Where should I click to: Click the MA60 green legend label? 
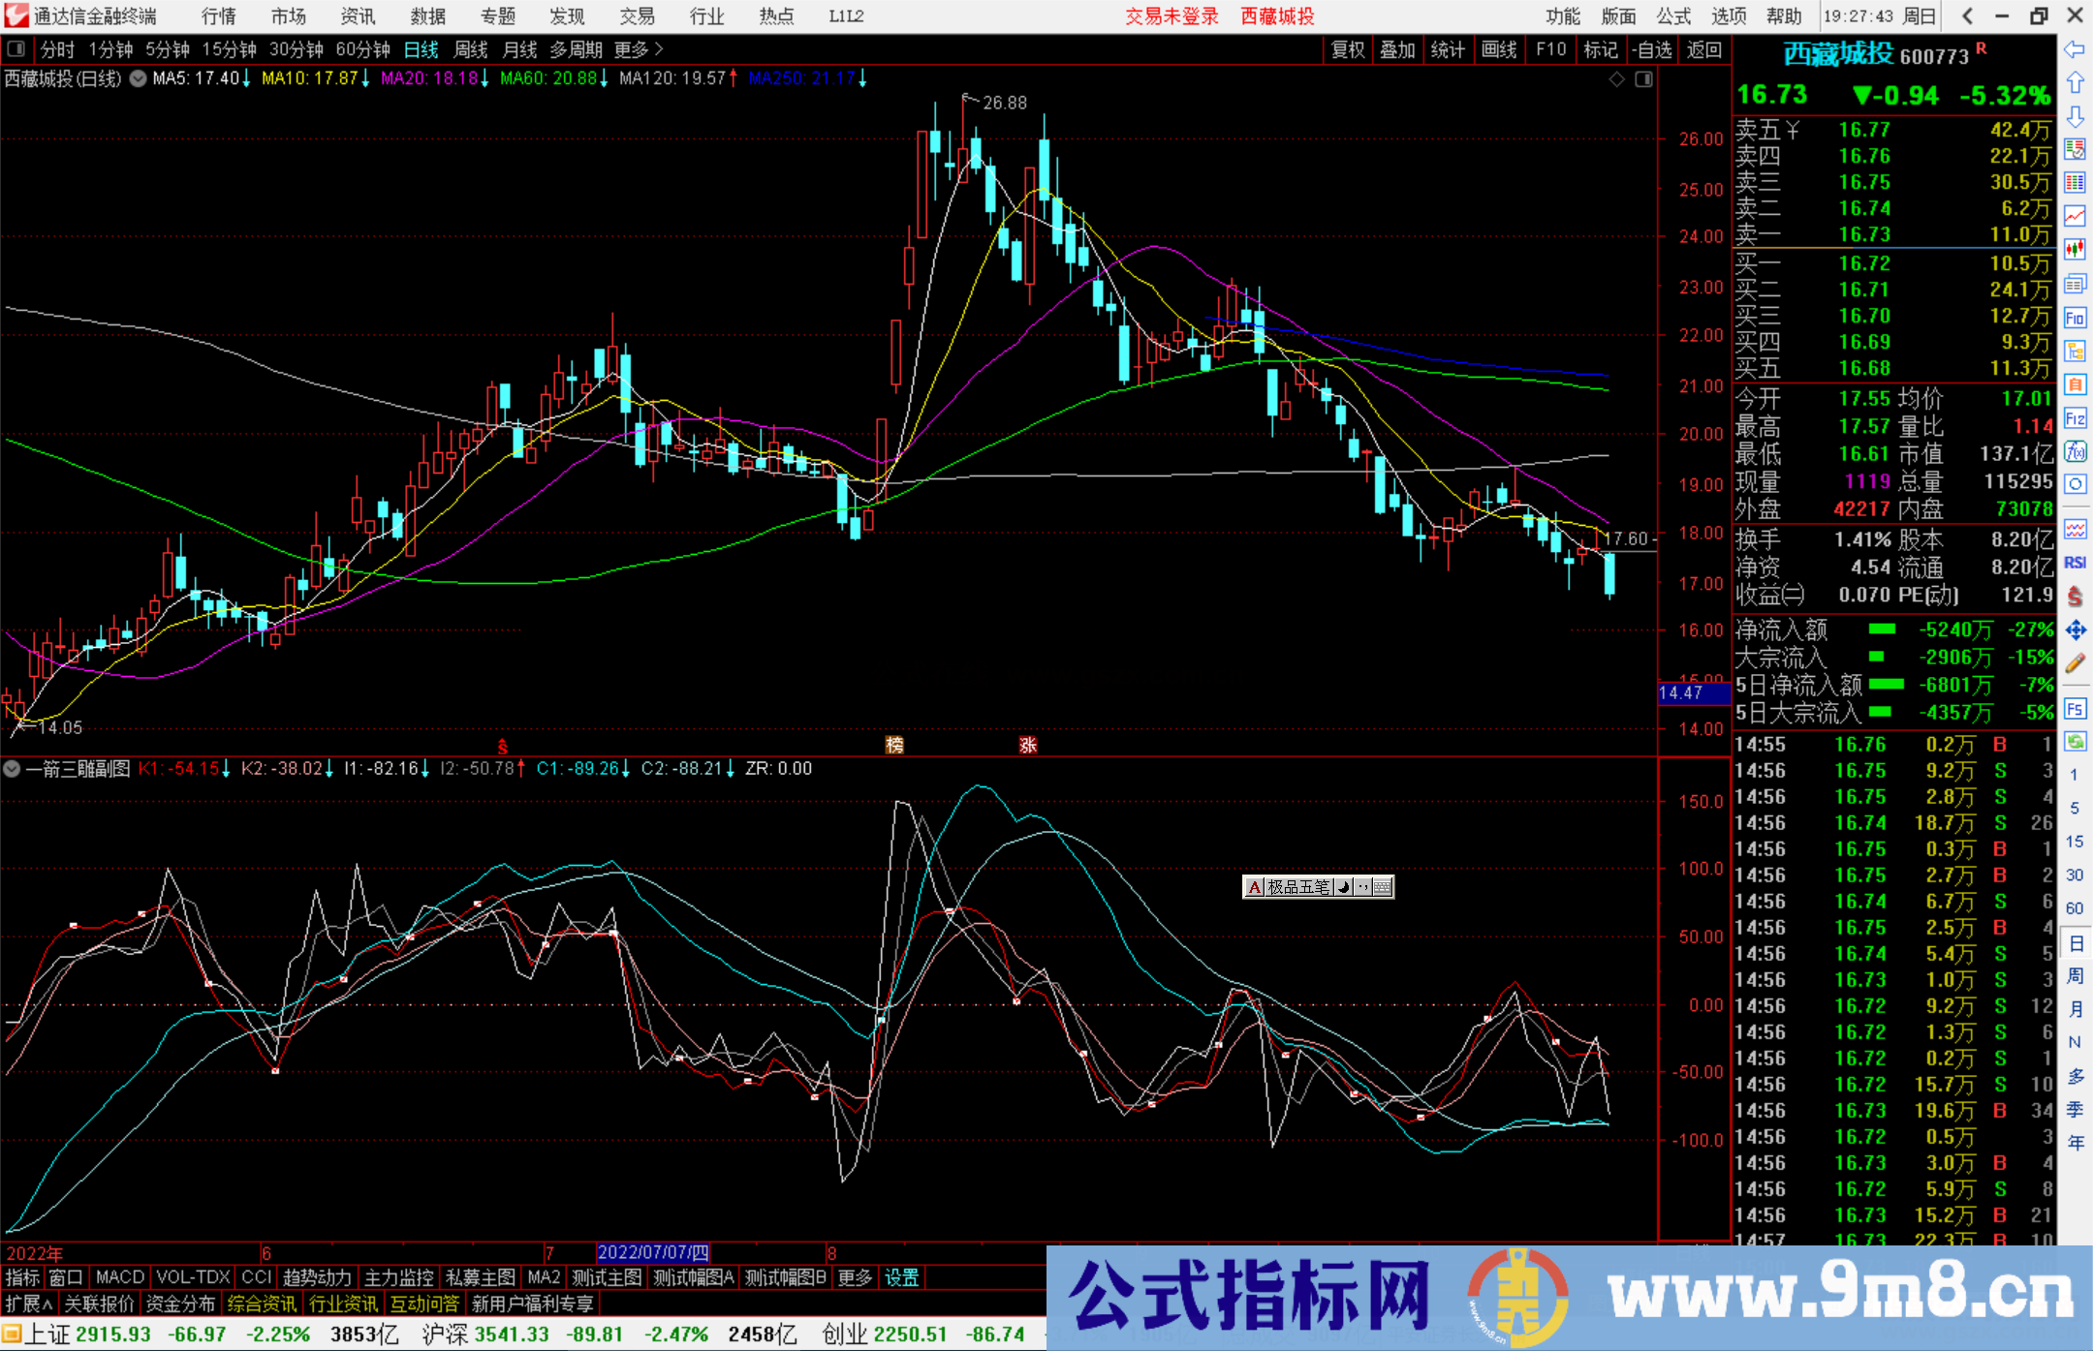click(554, 78)
